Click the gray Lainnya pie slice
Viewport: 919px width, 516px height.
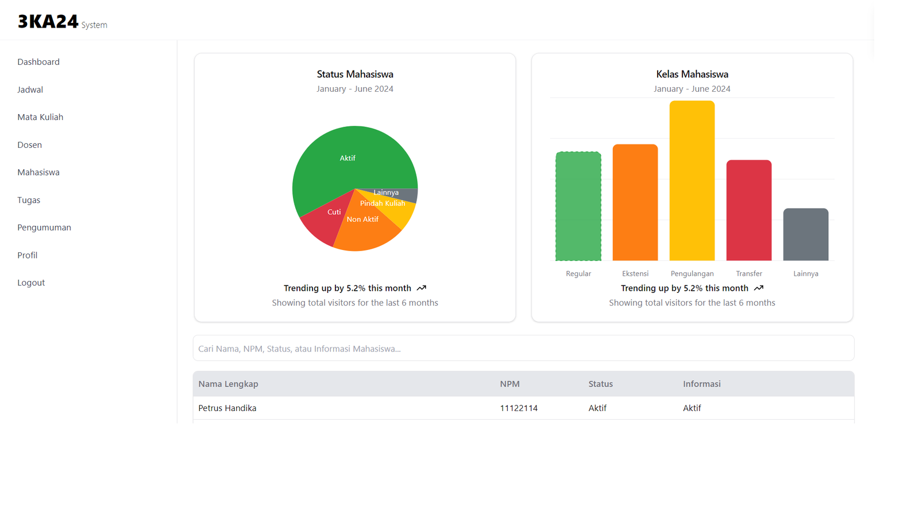[405, 194]
